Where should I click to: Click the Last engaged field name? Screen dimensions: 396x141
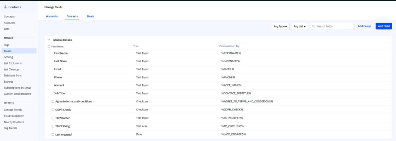point(63,134)
